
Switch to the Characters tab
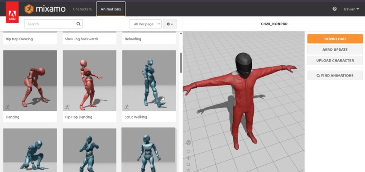tap(82, 9)
